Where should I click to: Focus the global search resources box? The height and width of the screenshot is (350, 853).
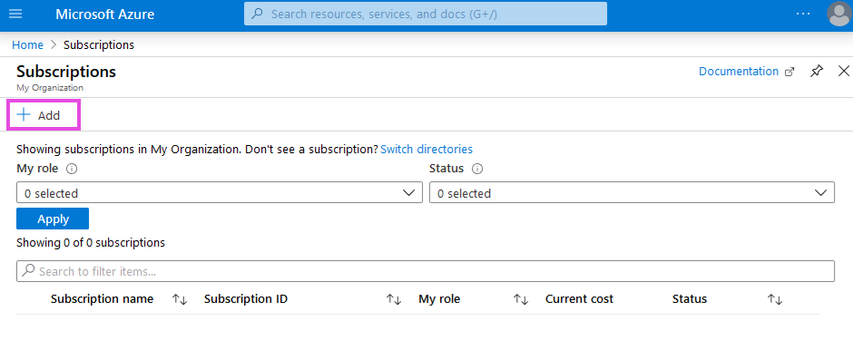point(426,14)
